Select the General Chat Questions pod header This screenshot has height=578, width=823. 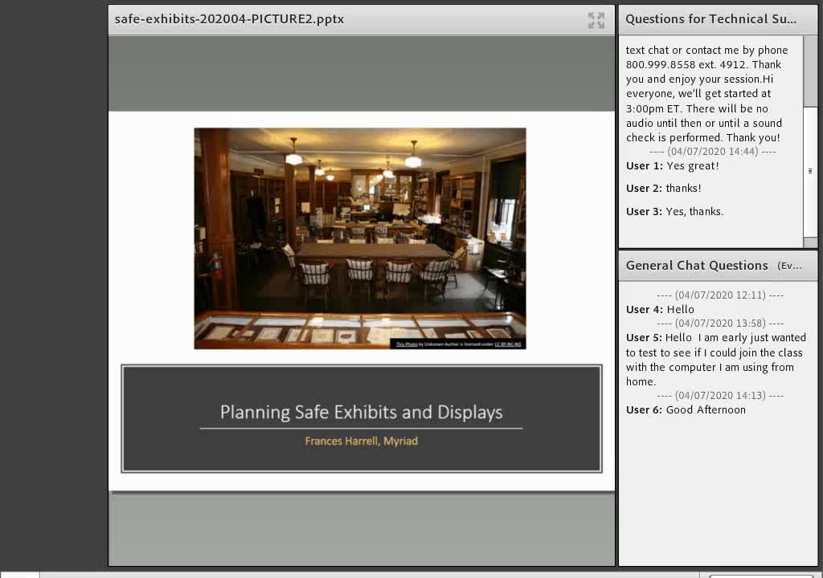[x=697, y=266]
